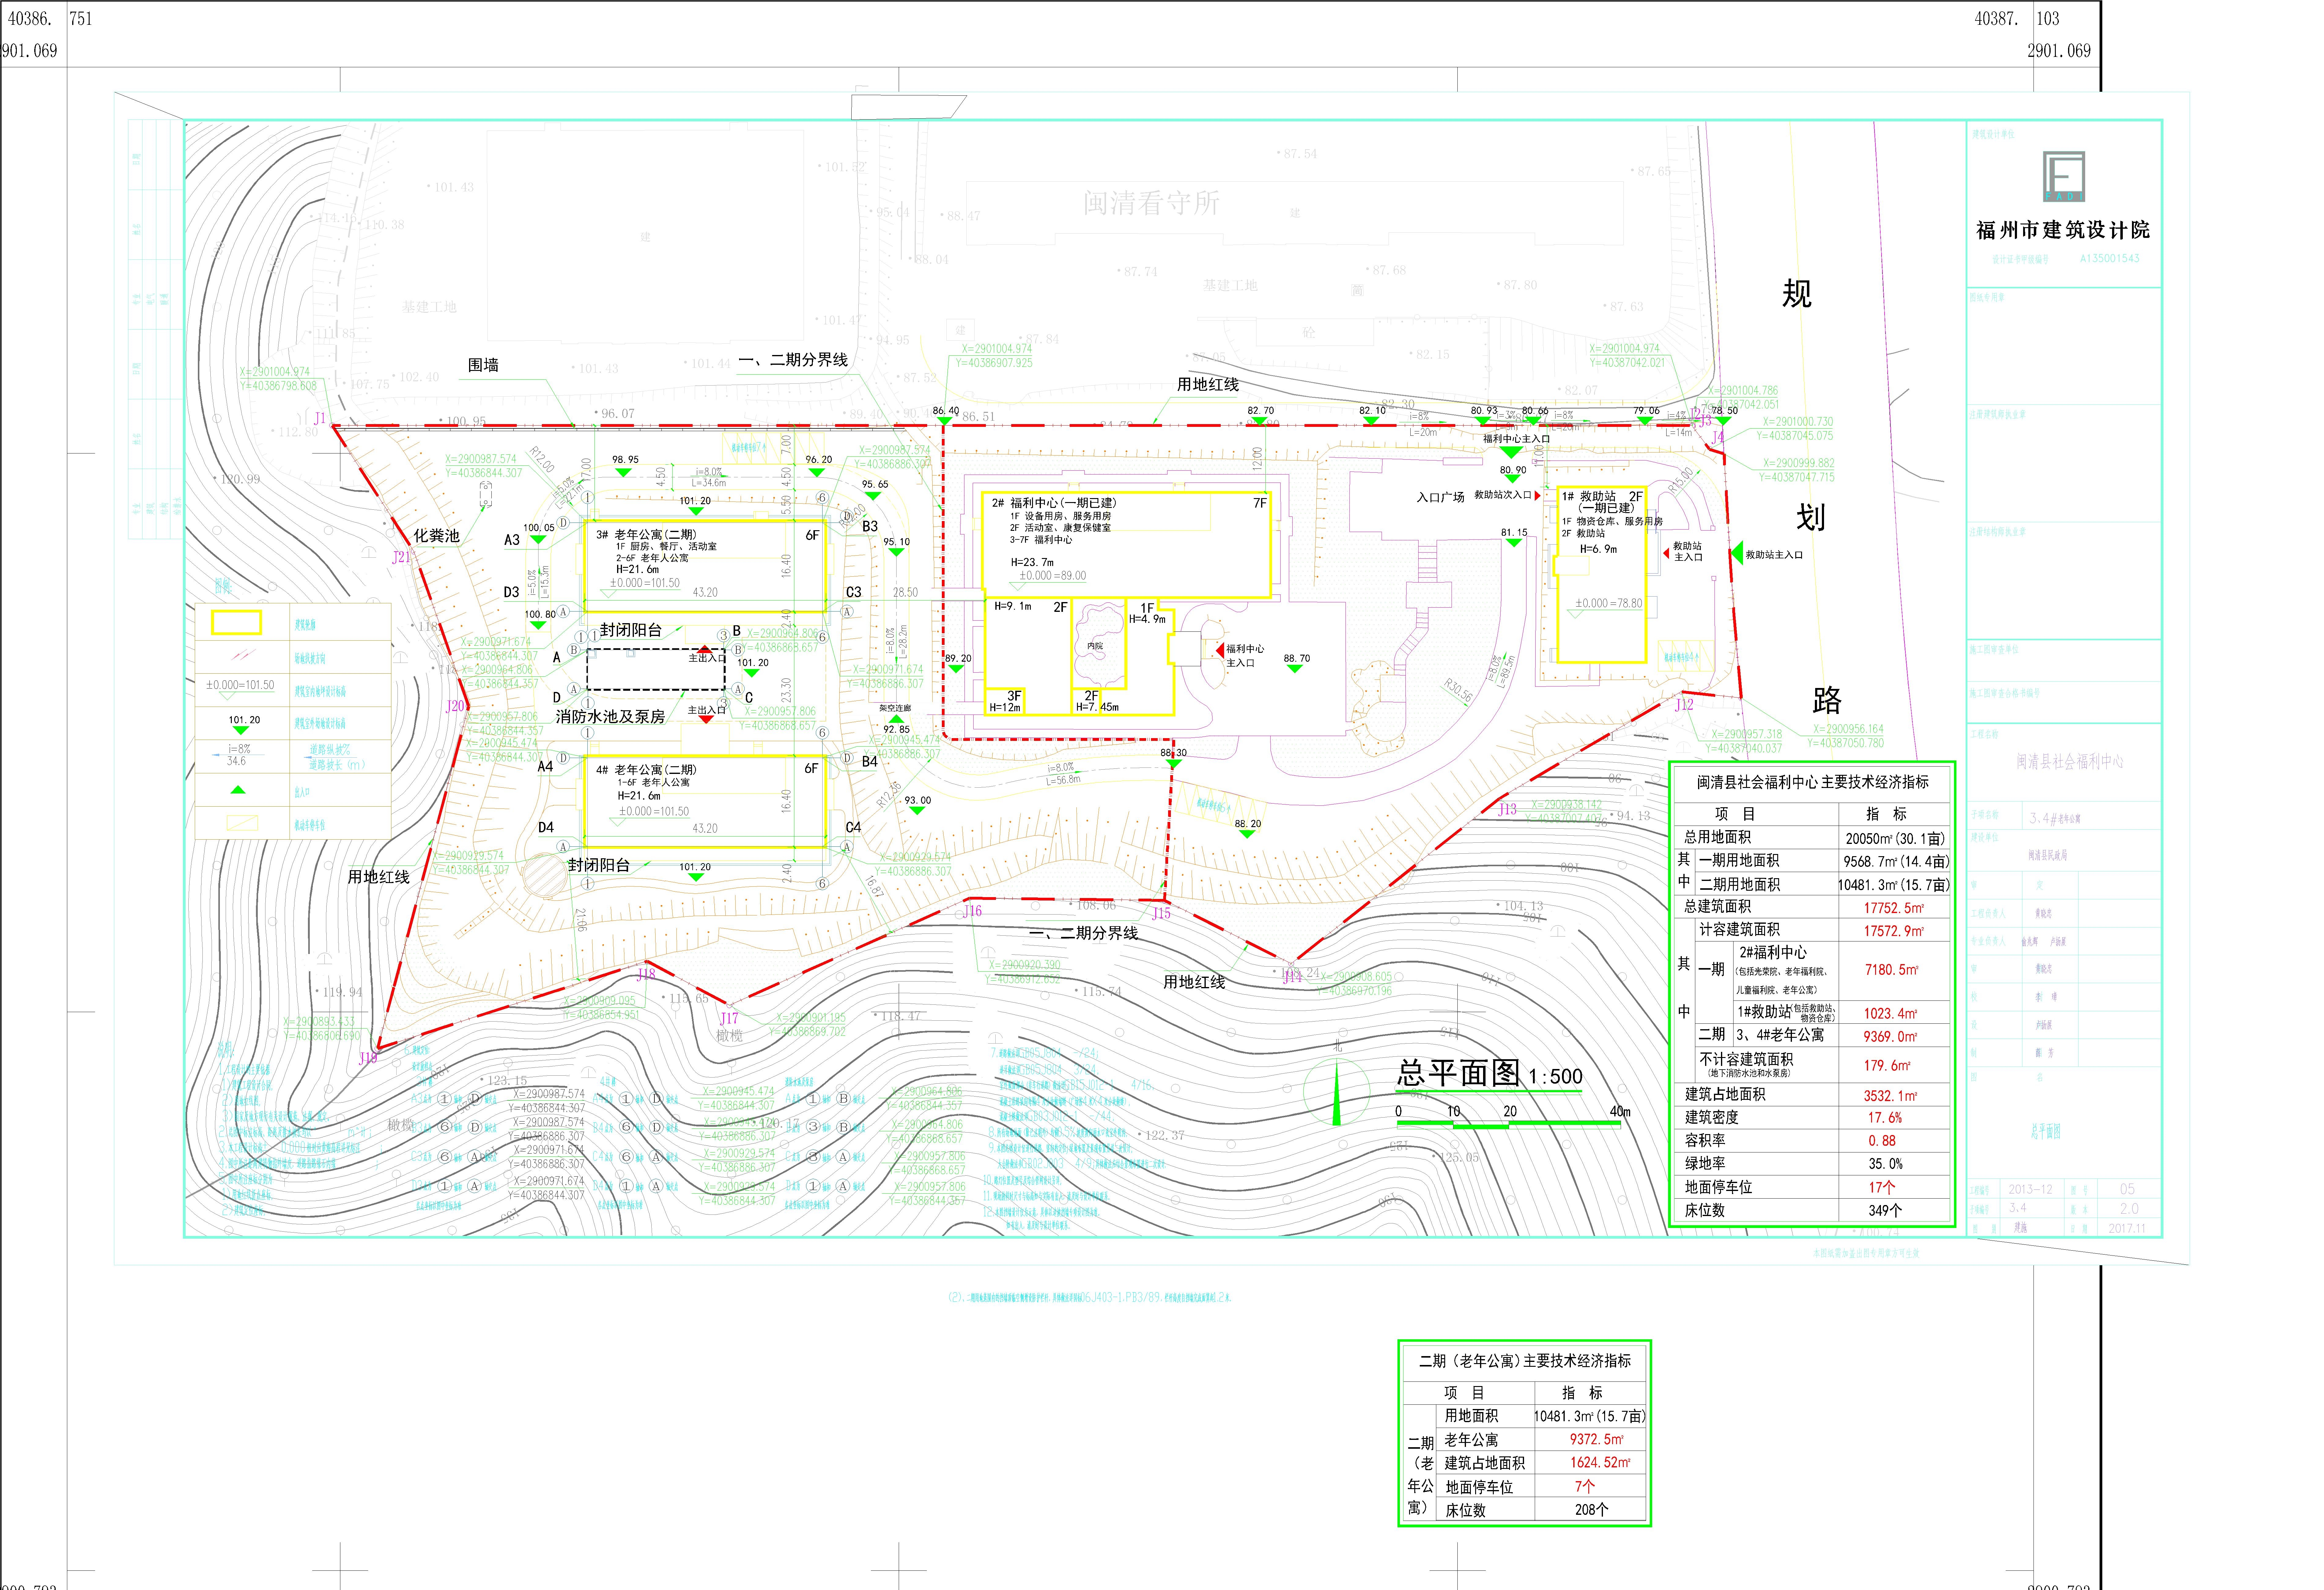Select the 消防水池及泵房 label

click(x=610, y=717)
